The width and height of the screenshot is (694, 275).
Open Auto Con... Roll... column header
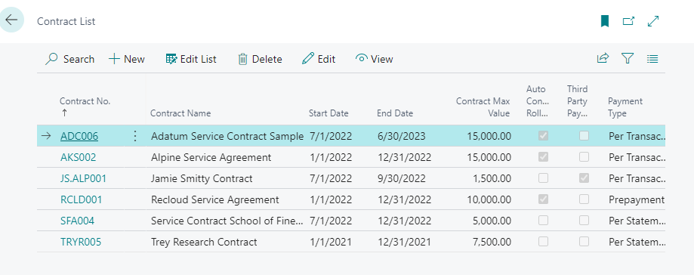tap(538, 101)
